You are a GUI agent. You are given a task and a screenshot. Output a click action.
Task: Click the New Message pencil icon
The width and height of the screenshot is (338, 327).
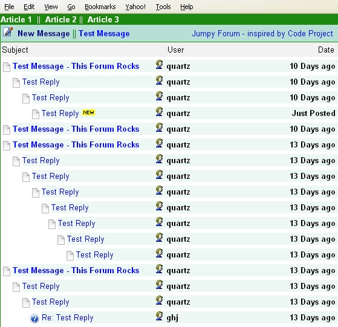8,32
